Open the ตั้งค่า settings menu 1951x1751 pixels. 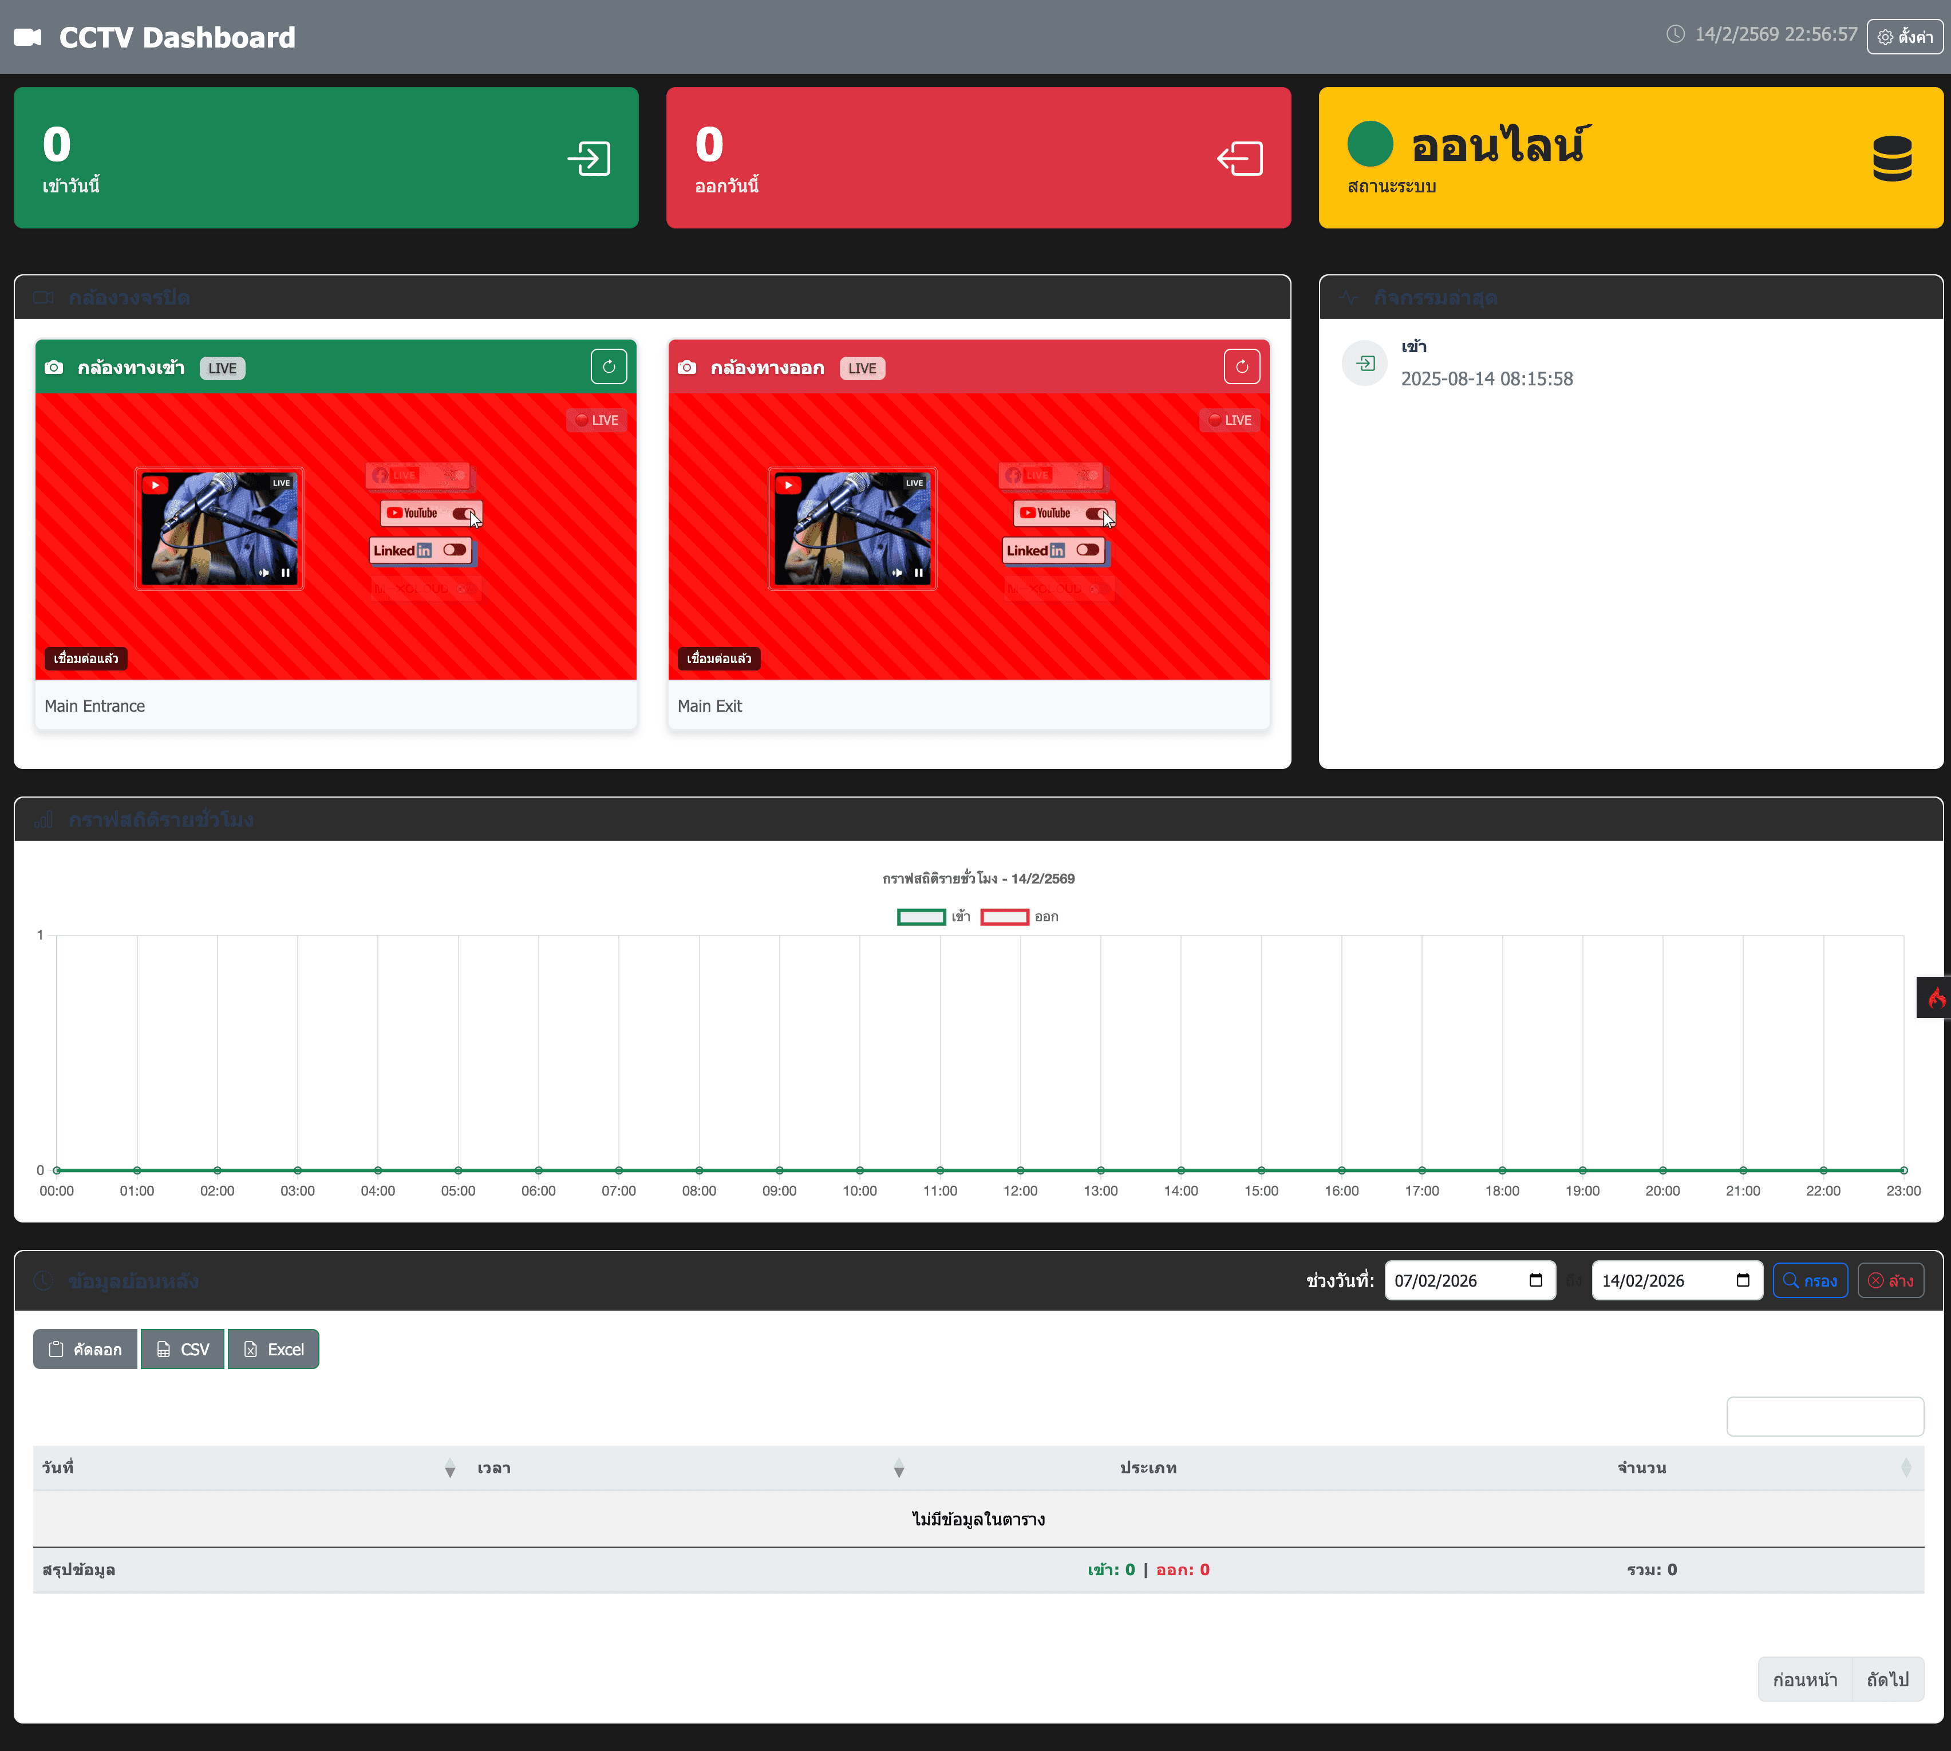pyautogui.click(x=1905, y=37)
